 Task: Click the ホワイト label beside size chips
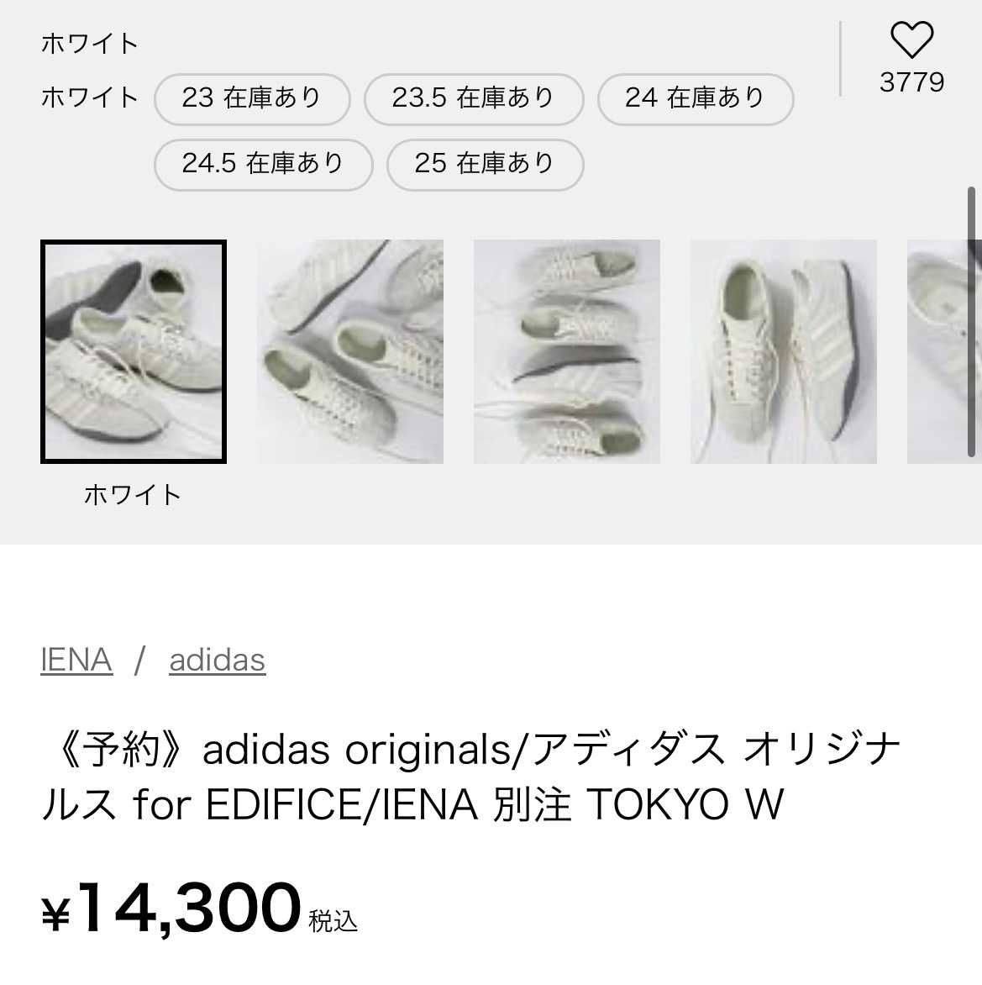click(90, 98)
